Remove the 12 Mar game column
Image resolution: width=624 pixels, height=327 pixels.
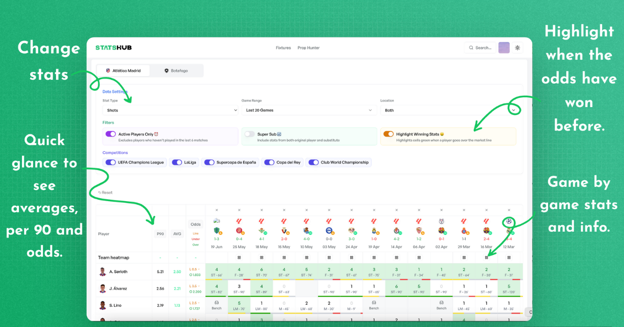click(x=509, y=210)
